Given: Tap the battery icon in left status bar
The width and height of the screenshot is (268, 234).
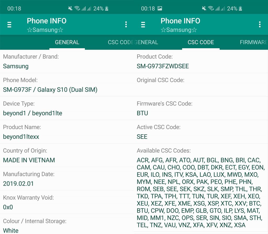Looking at the screenshot, I should 107,8.
